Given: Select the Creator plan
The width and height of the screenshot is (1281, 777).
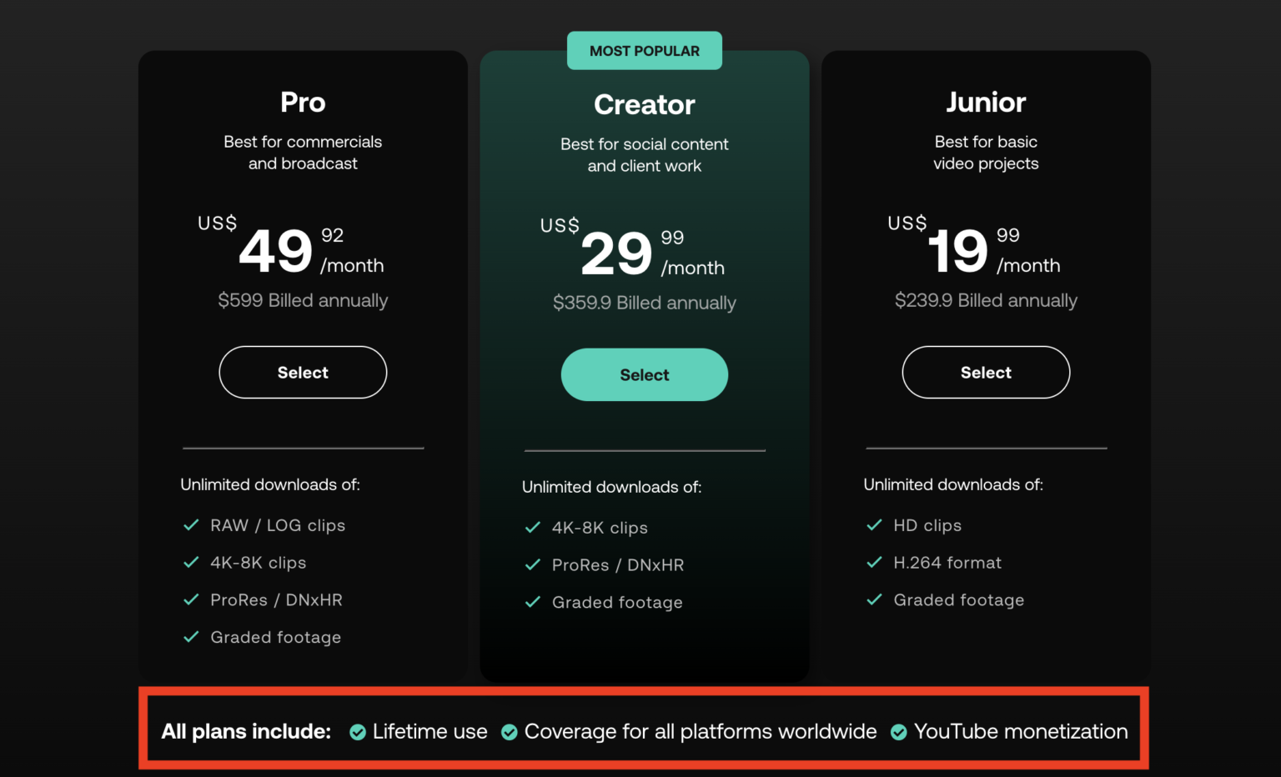Looking at the screenshot, I should (644, 374).
